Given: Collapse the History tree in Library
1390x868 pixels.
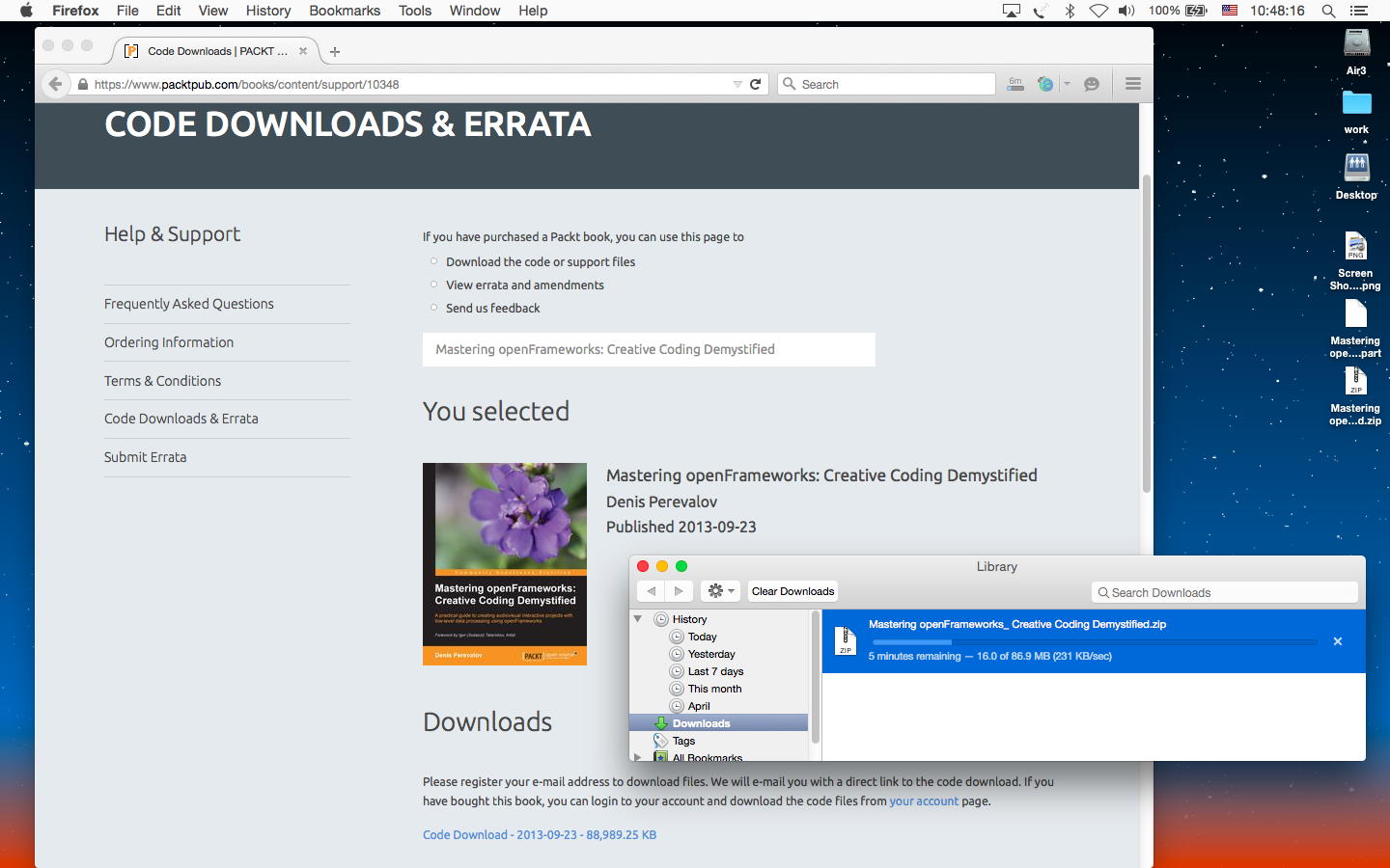Looking at the screenshot, I should click(x=638, y=618).
